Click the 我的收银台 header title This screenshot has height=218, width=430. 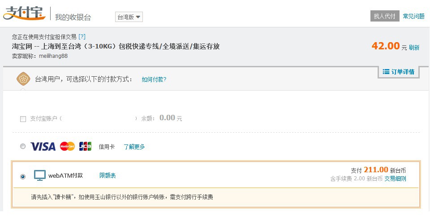[73, 17]
